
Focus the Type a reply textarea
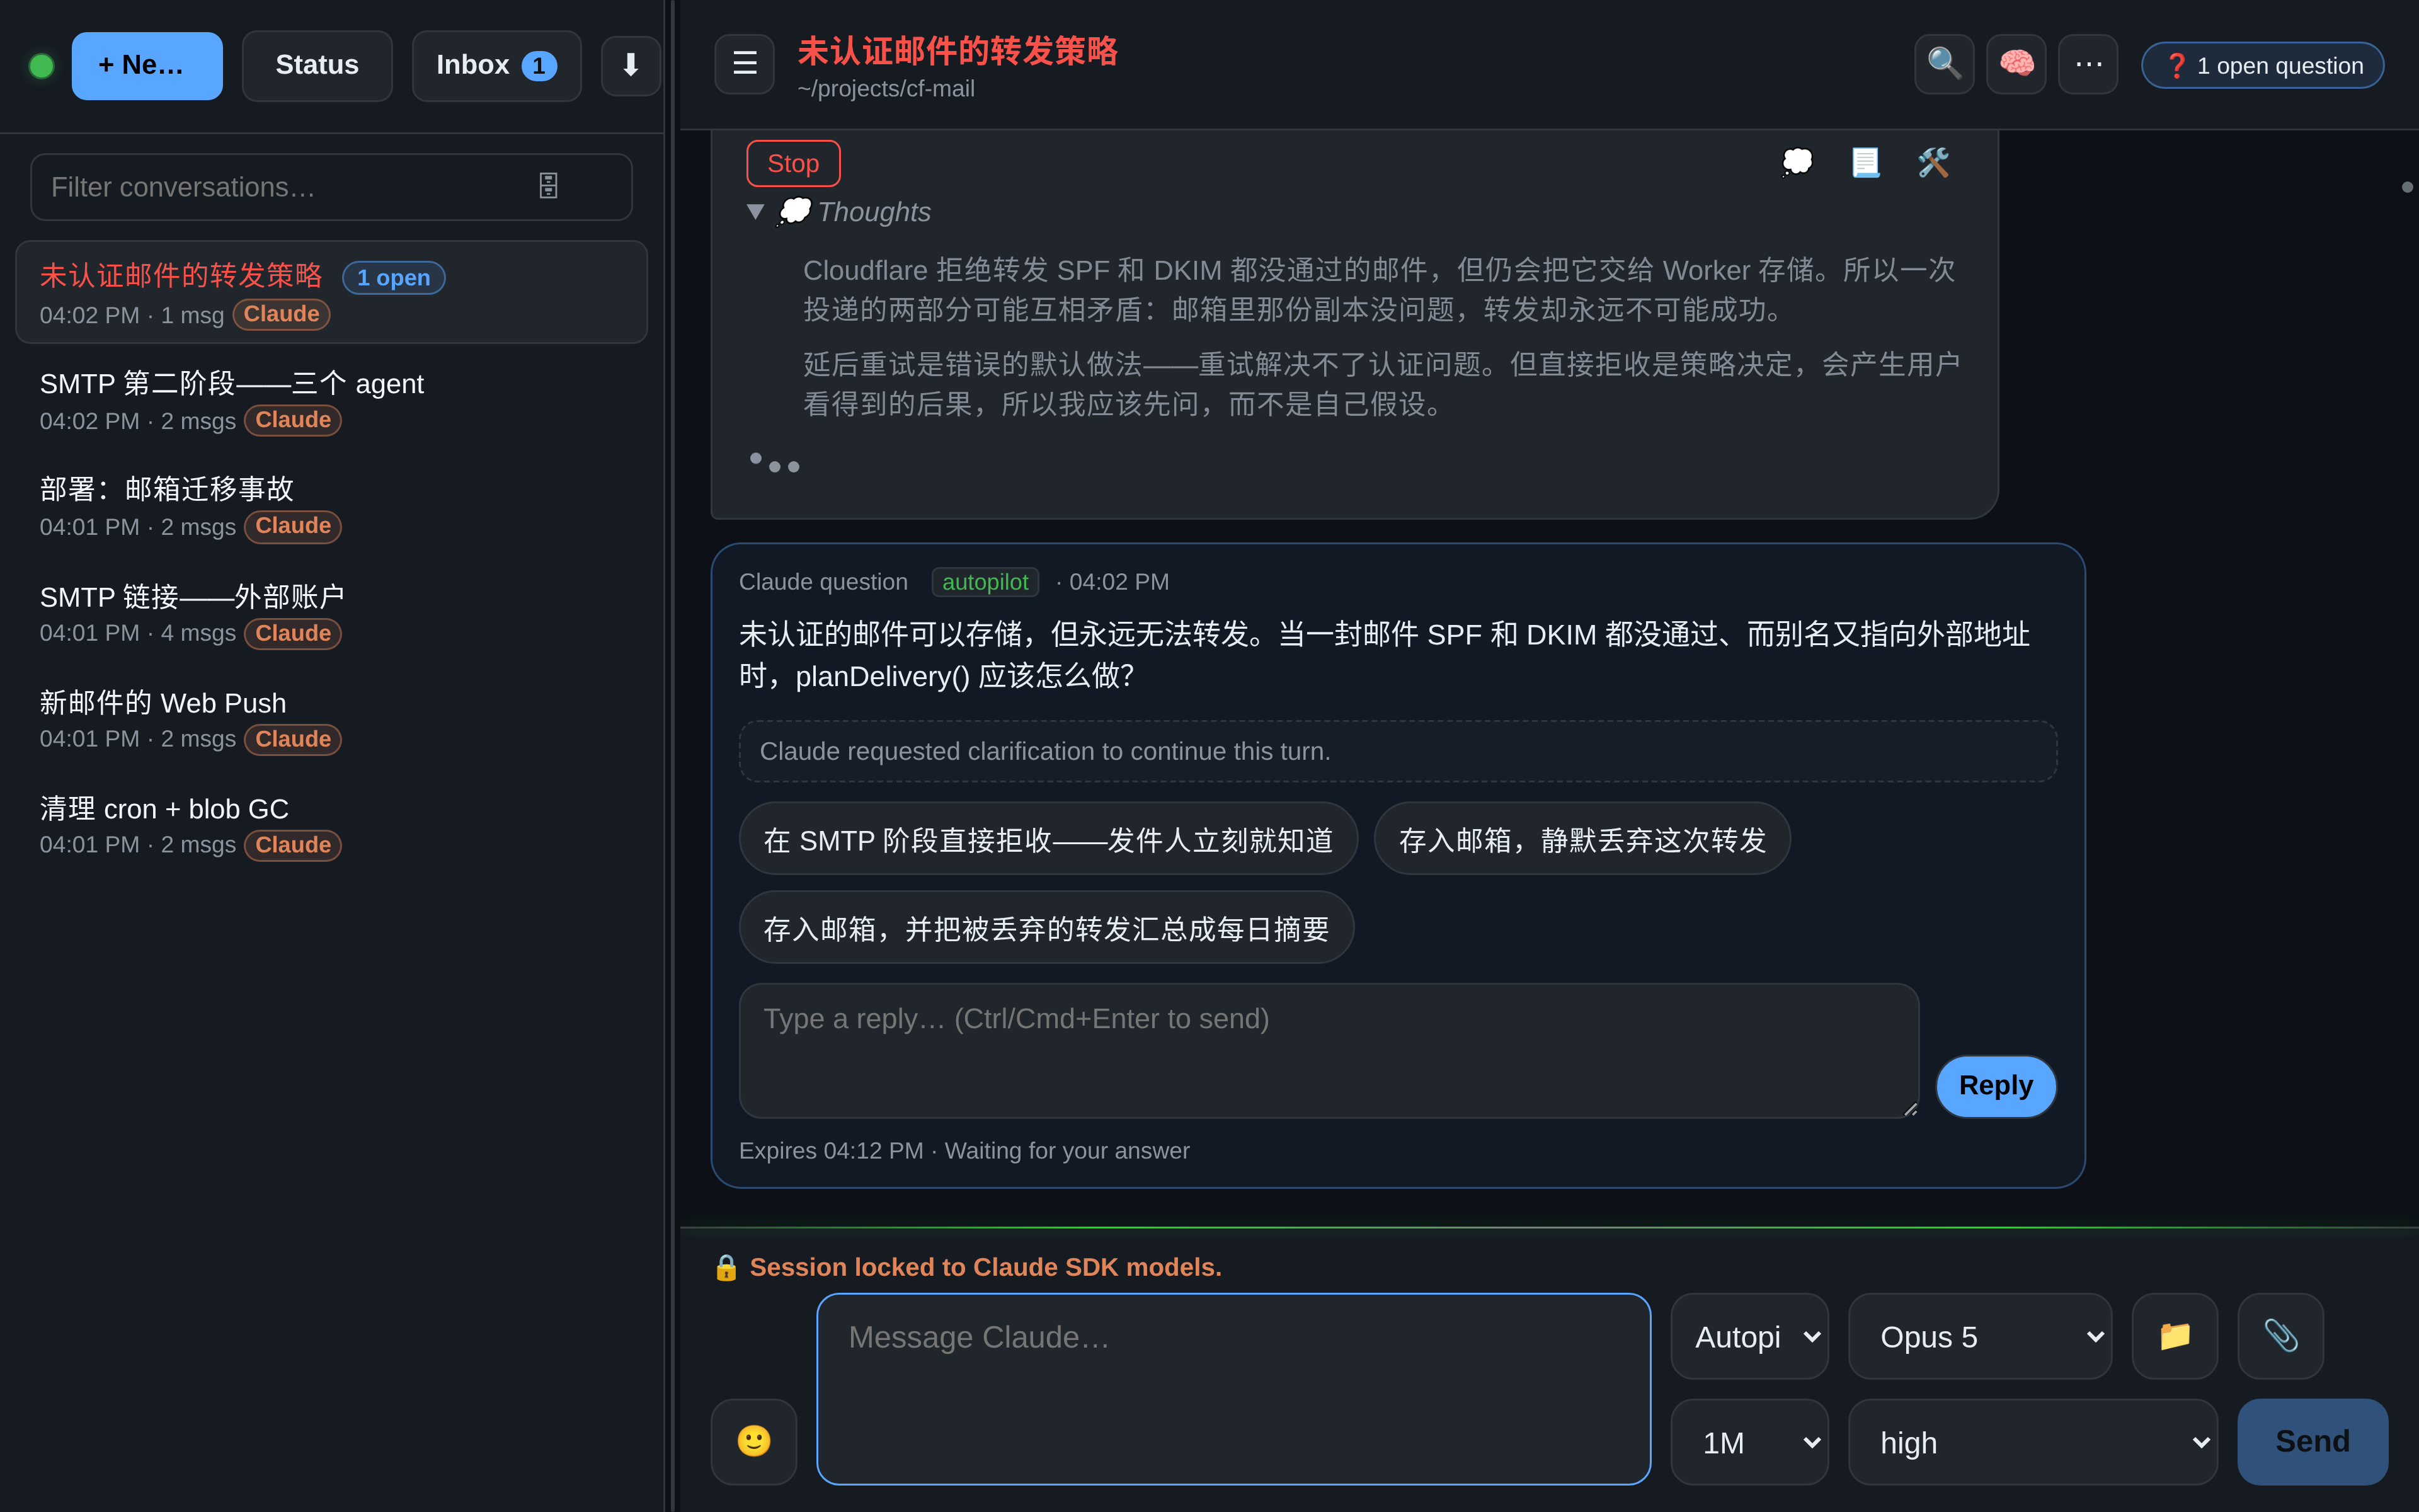1329,1051
